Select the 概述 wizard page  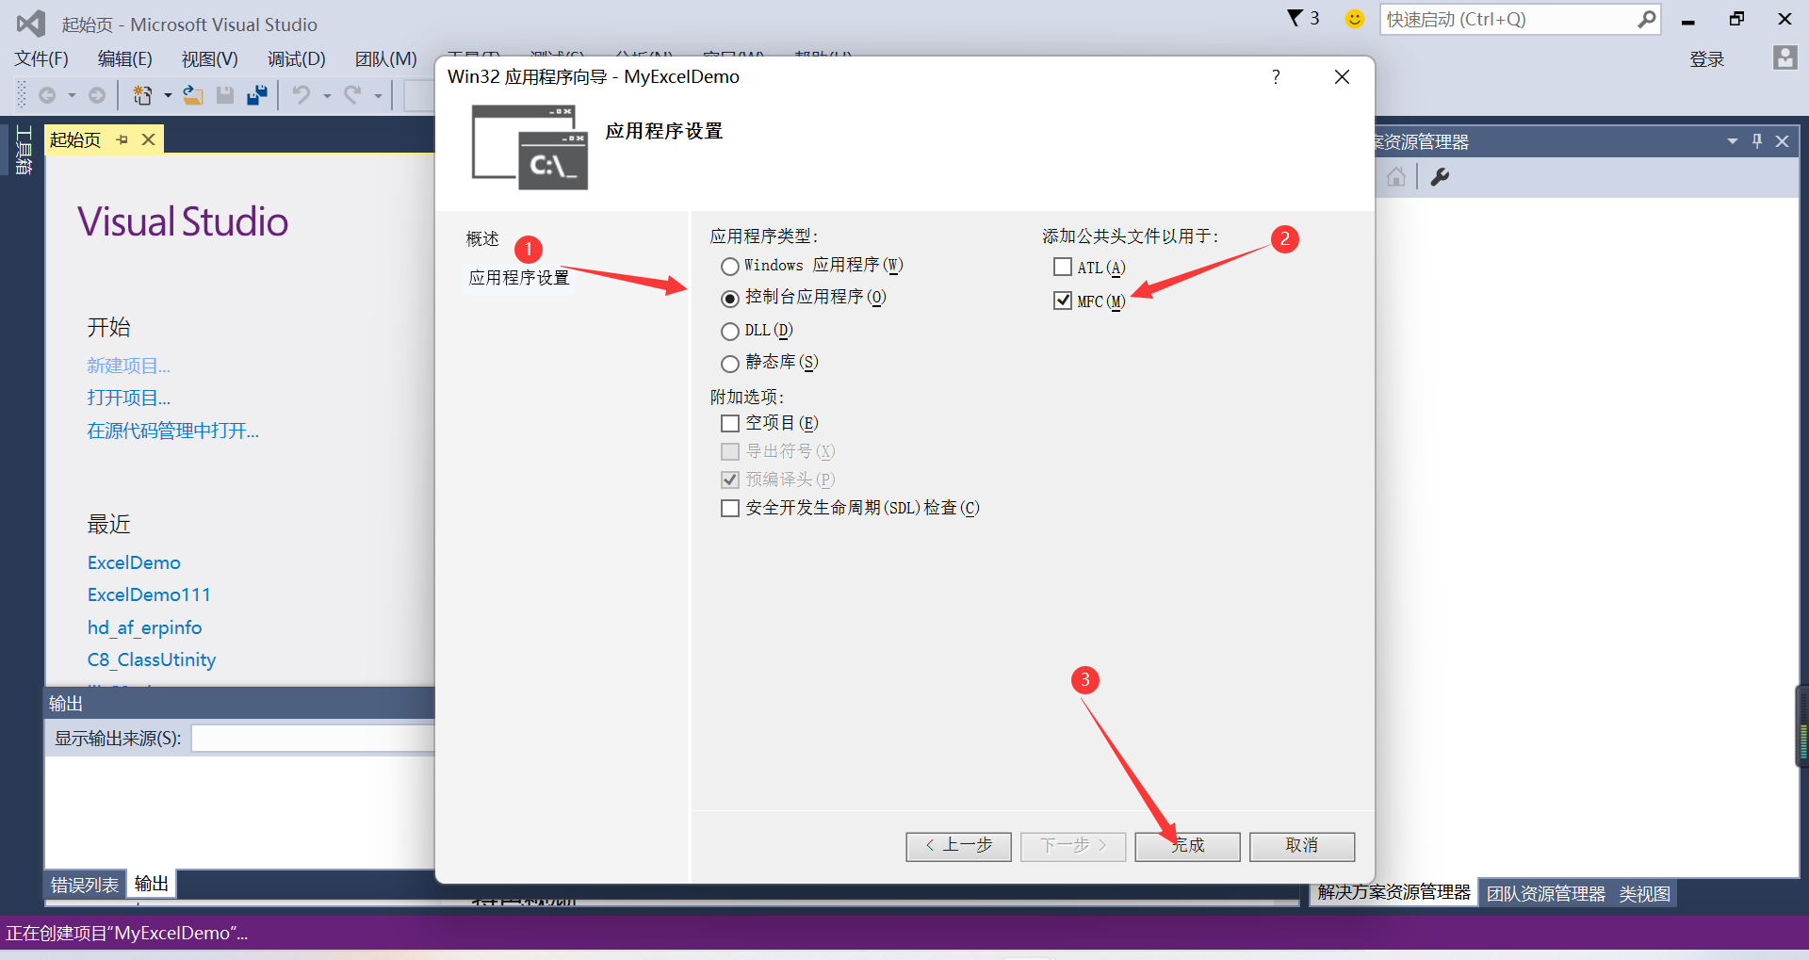pos(482,239)
